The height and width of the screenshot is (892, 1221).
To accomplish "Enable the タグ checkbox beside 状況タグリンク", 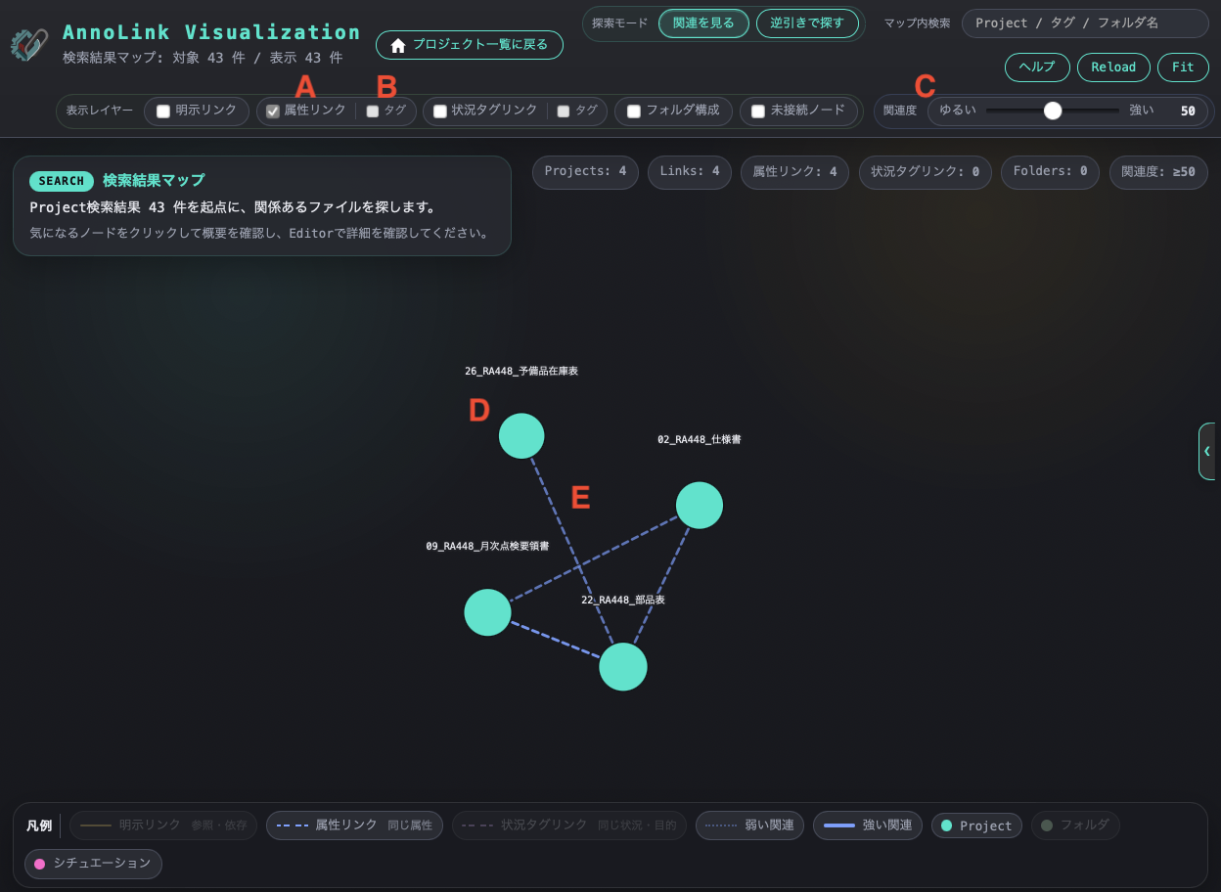I will [x=564, y=111].
